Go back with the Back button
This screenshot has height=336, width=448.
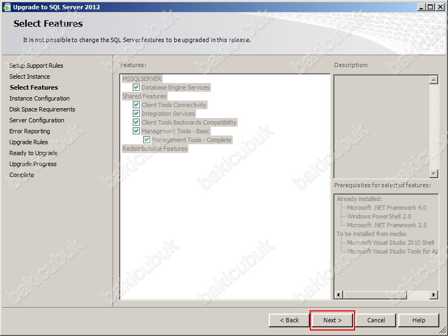(289, 320)
